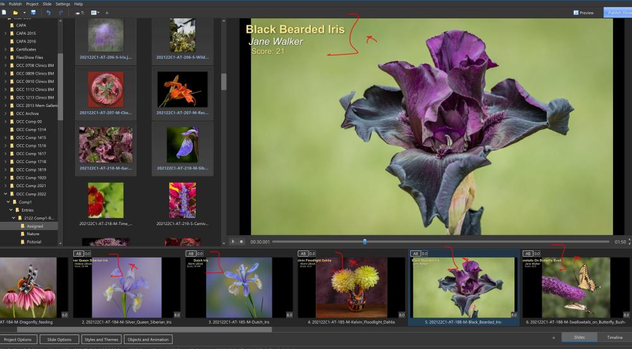Open the Settings menu
632x349 pixels.
coord(63,4)
